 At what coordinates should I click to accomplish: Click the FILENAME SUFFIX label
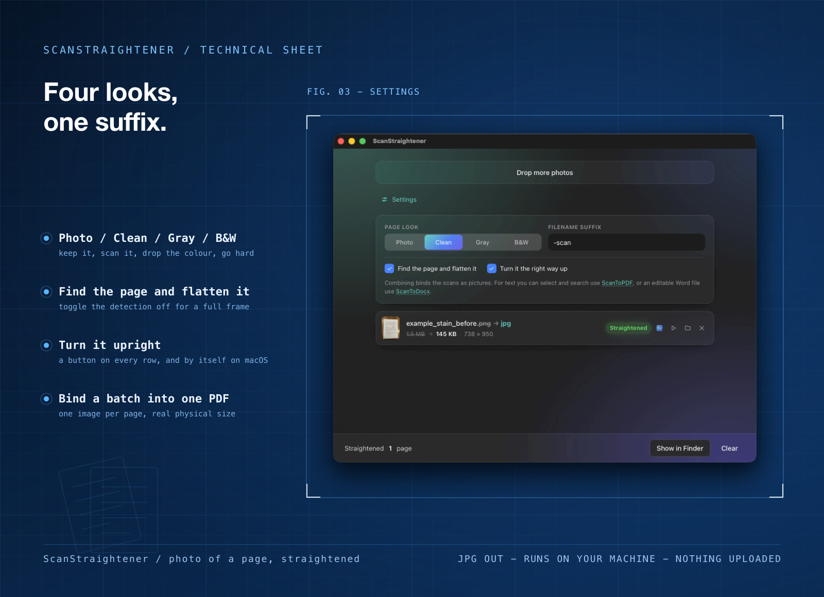click(x=574, y=227)
